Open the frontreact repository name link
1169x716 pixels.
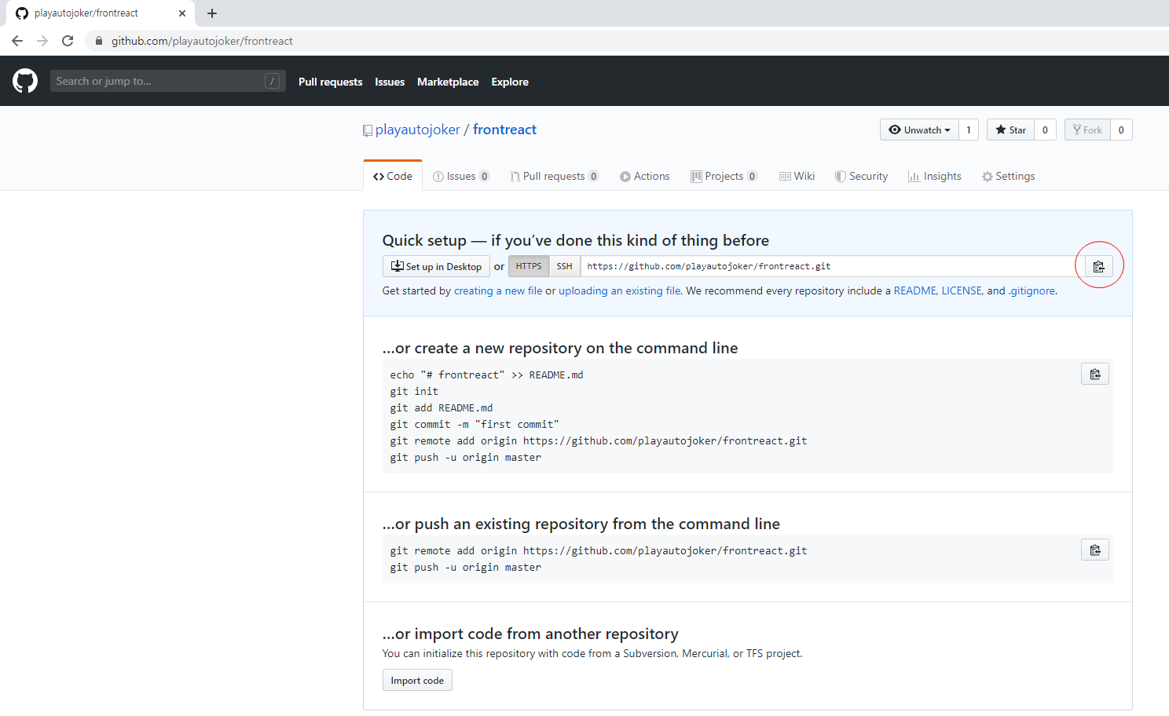(504, 130)
